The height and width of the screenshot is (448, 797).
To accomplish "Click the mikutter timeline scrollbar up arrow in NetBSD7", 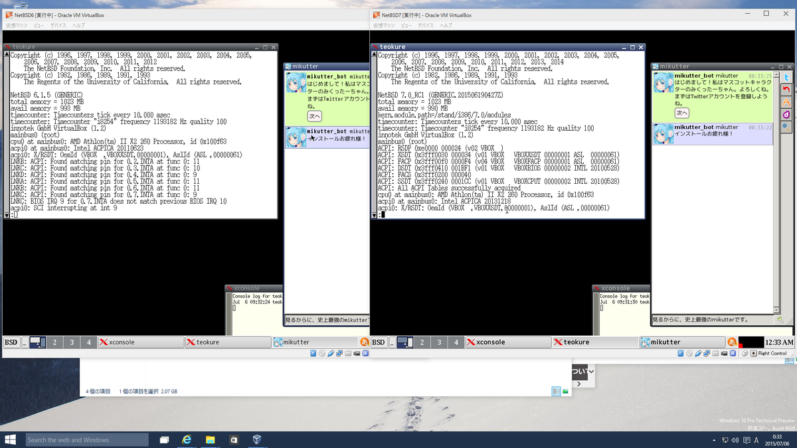I will coord(778,74).
